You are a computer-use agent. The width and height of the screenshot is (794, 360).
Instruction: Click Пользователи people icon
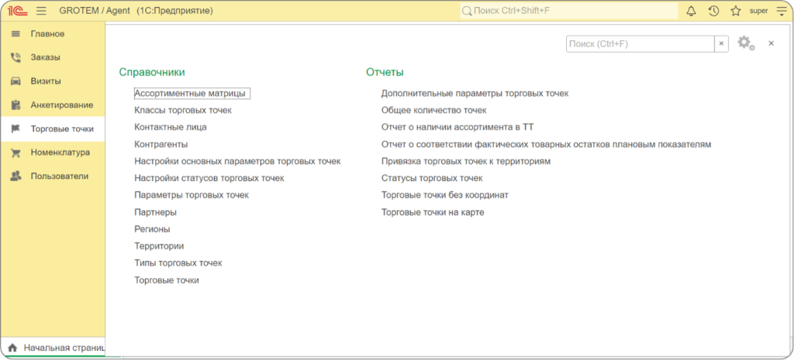(x=16, y=176)
